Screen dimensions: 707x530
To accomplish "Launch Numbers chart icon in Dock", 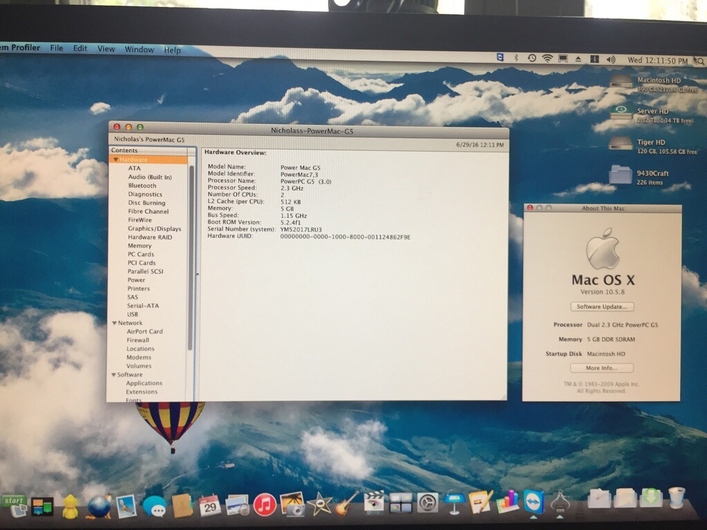I will pyautogui.click(x=507, y=501).
